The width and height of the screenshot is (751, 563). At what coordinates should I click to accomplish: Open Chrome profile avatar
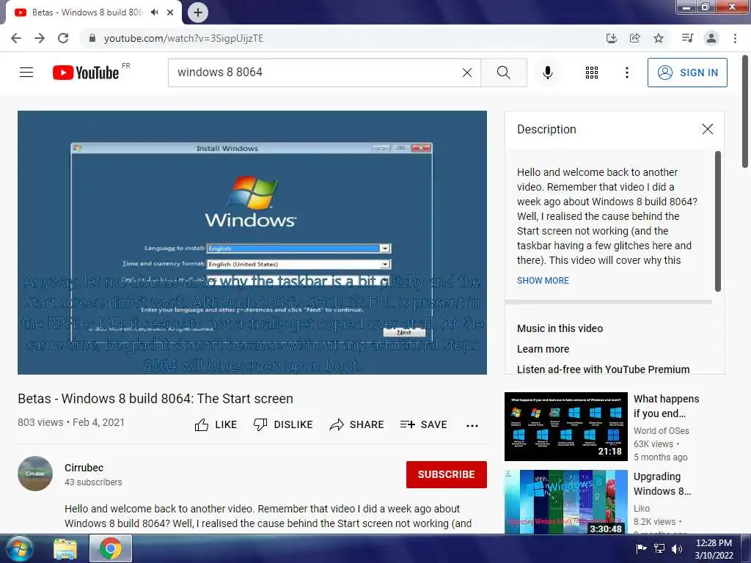click(711, 38)
